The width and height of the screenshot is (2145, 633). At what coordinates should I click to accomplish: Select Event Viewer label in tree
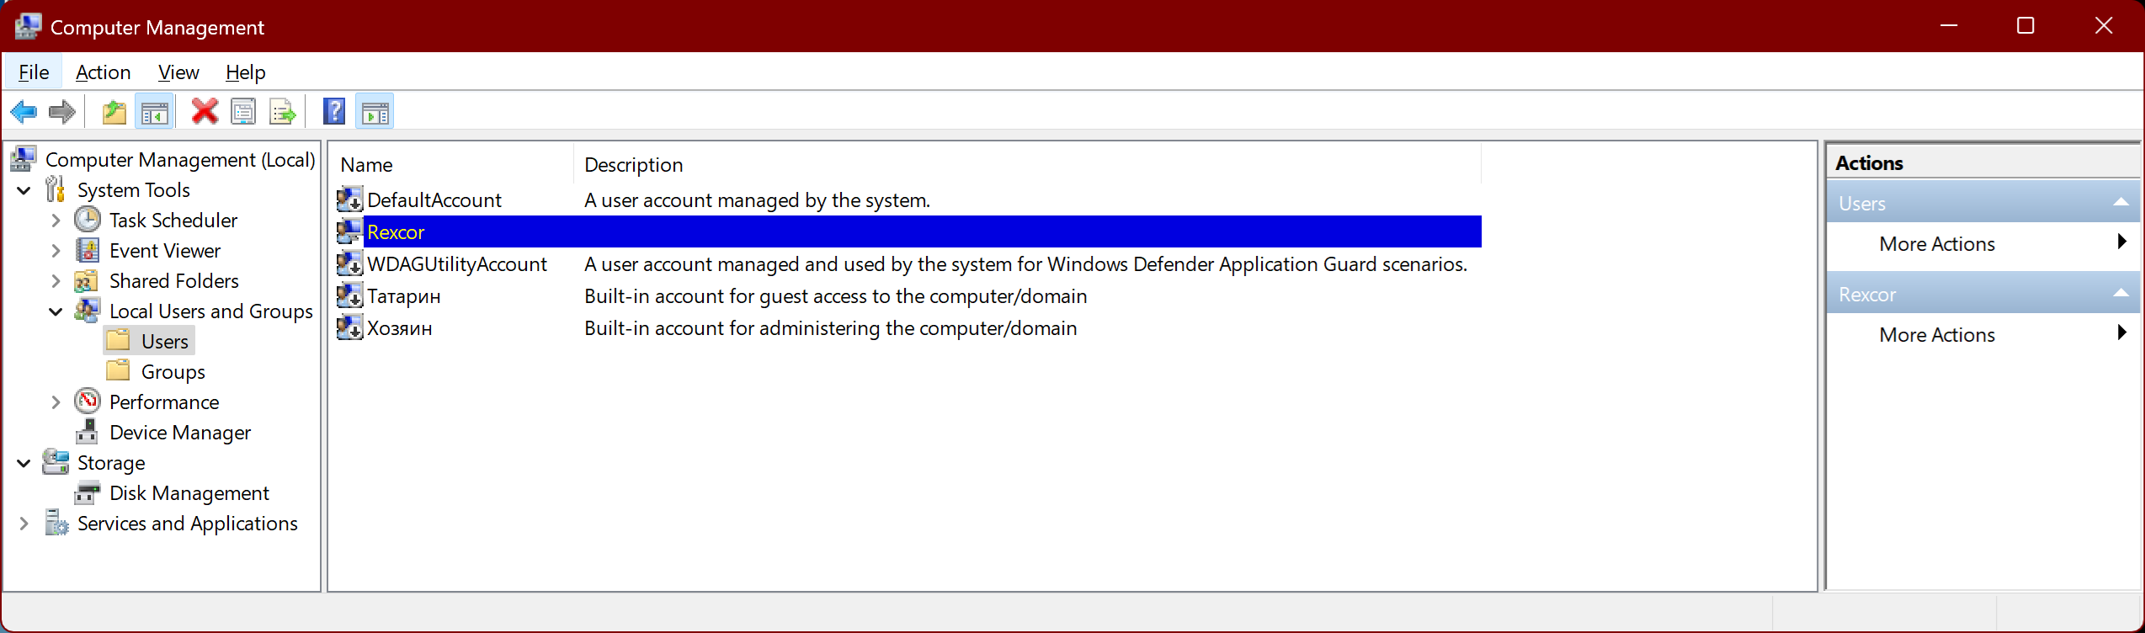(165, 250)
